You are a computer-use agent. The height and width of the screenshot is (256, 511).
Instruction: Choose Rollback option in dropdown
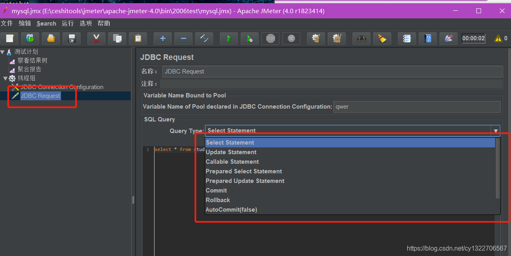pyautogui.click(x=350, y=200)
